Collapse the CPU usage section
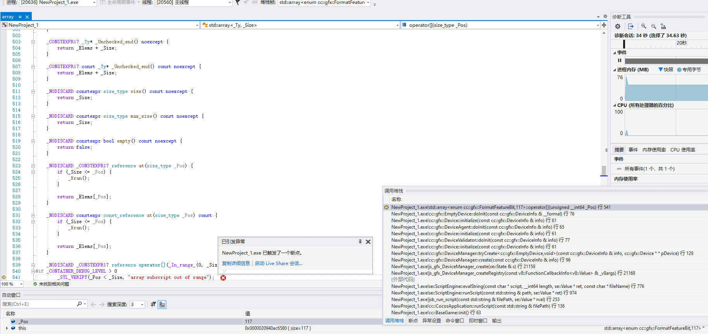Screen dimensions: 708x334 pyautogui.click(x=615, y=105)
